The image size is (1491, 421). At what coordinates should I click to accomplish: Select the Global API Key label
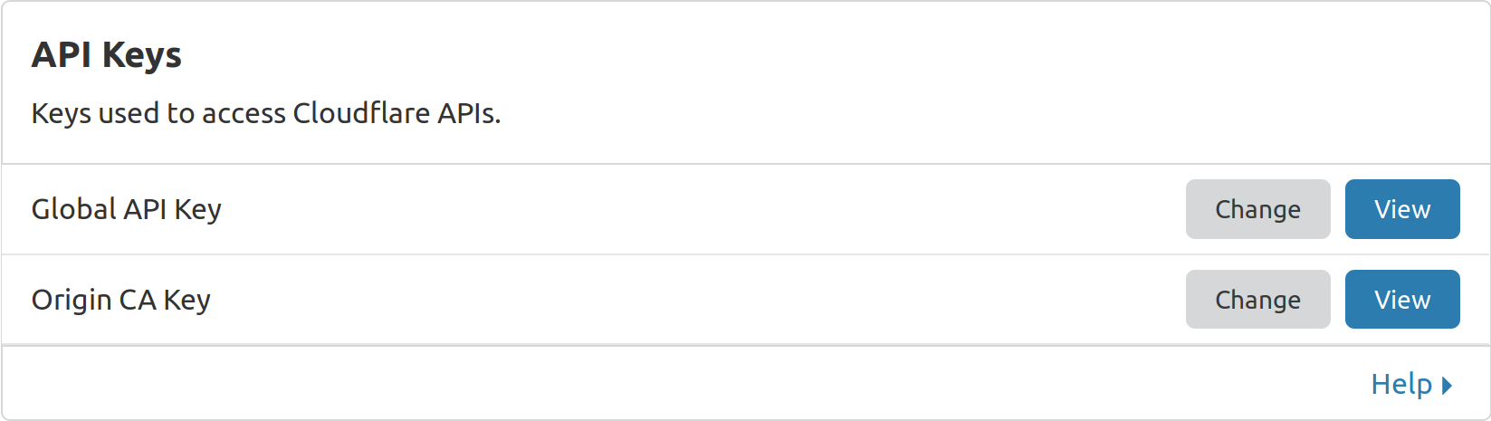click(x=126, y=209)
